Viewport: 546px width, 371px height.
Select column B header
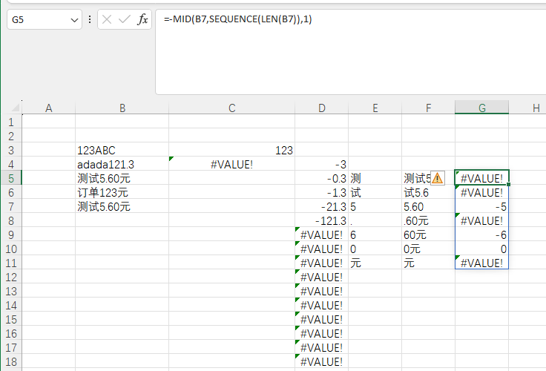[122, 108]
